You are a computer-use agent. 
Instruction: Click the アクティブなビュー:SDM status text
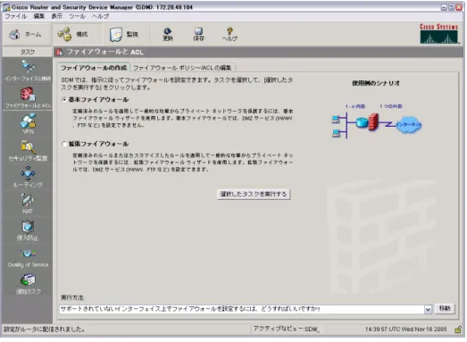pos(286,329)
